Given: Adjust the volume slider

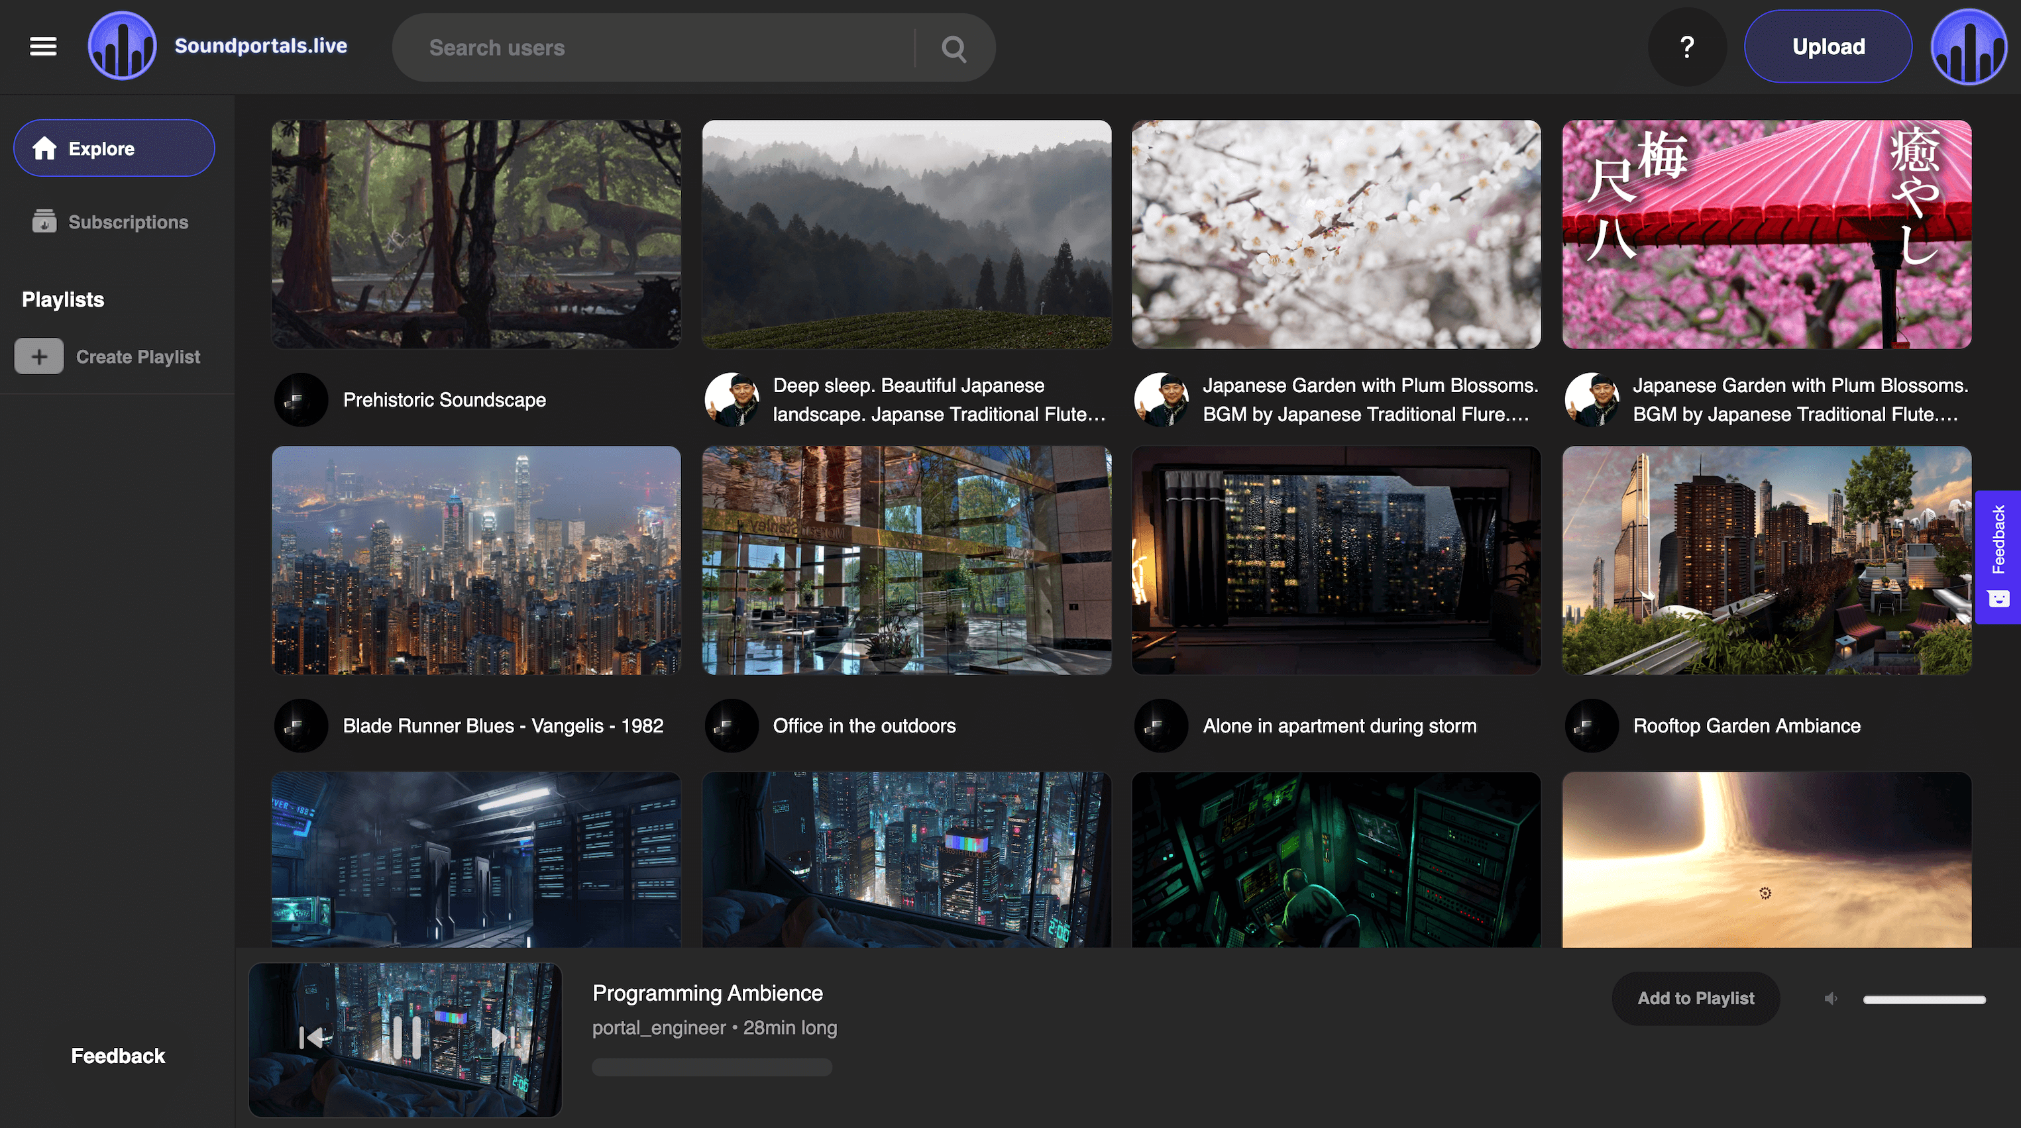Looking at the screenshot, I should [x=1924, y=1000].
